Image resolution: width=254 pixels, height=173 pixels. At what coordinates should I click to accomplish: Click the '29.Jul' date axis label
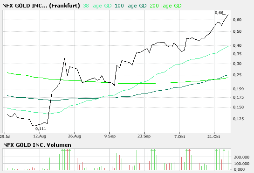(x=5, y=137)
